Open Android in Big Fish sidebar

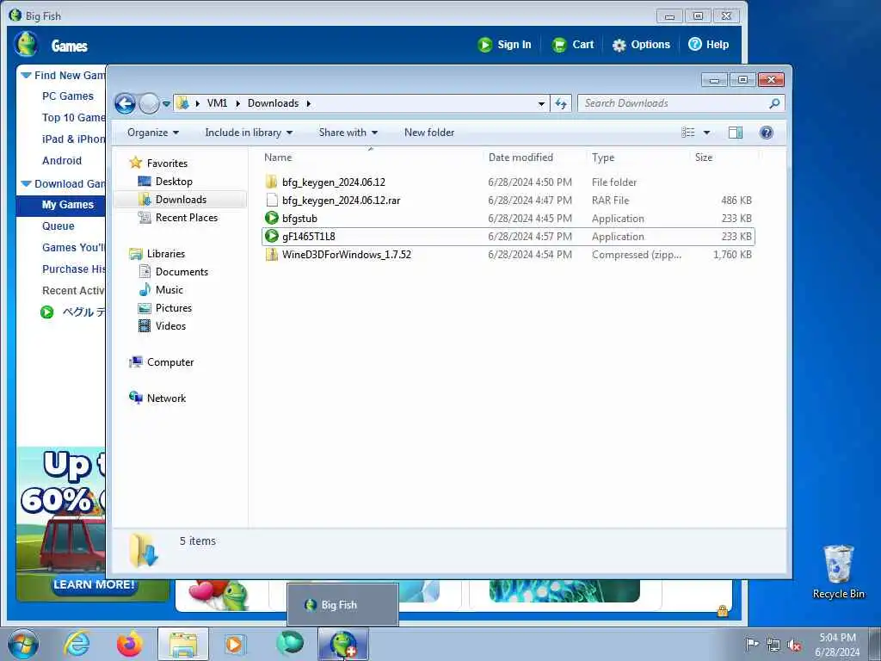(x=62, y=161)
